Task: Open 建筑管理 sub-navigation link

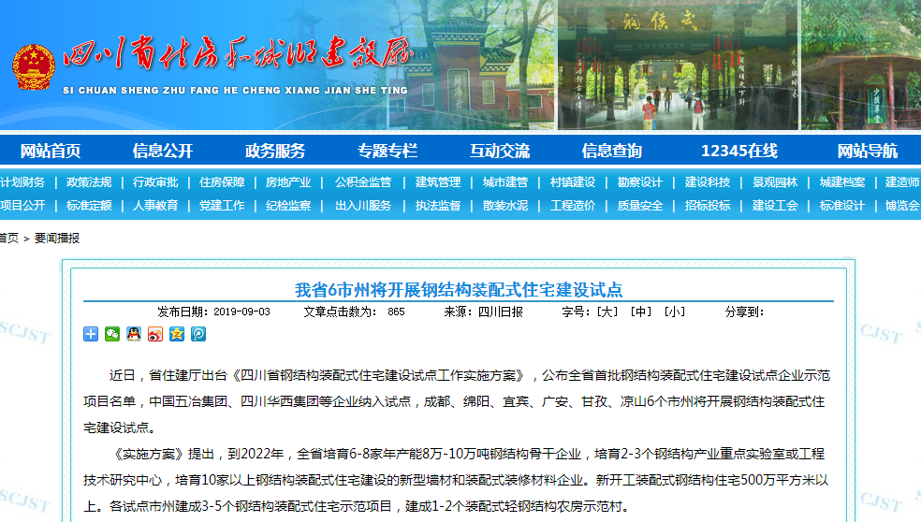Action: click(438, 182)
